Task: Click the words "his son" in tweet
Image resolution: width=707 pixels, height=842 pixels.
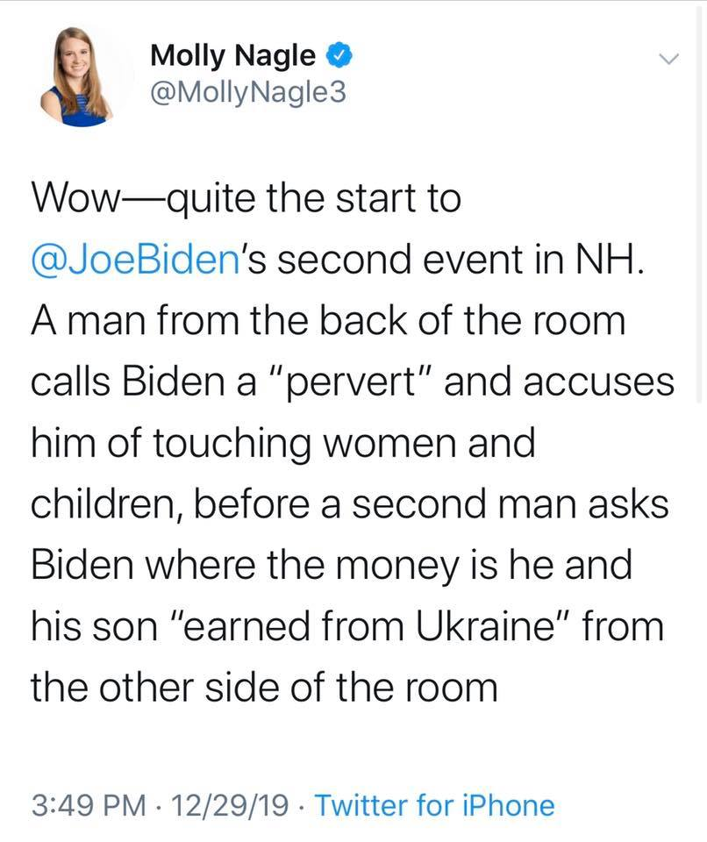Action: pyautogui.click(x=89, y=624)
